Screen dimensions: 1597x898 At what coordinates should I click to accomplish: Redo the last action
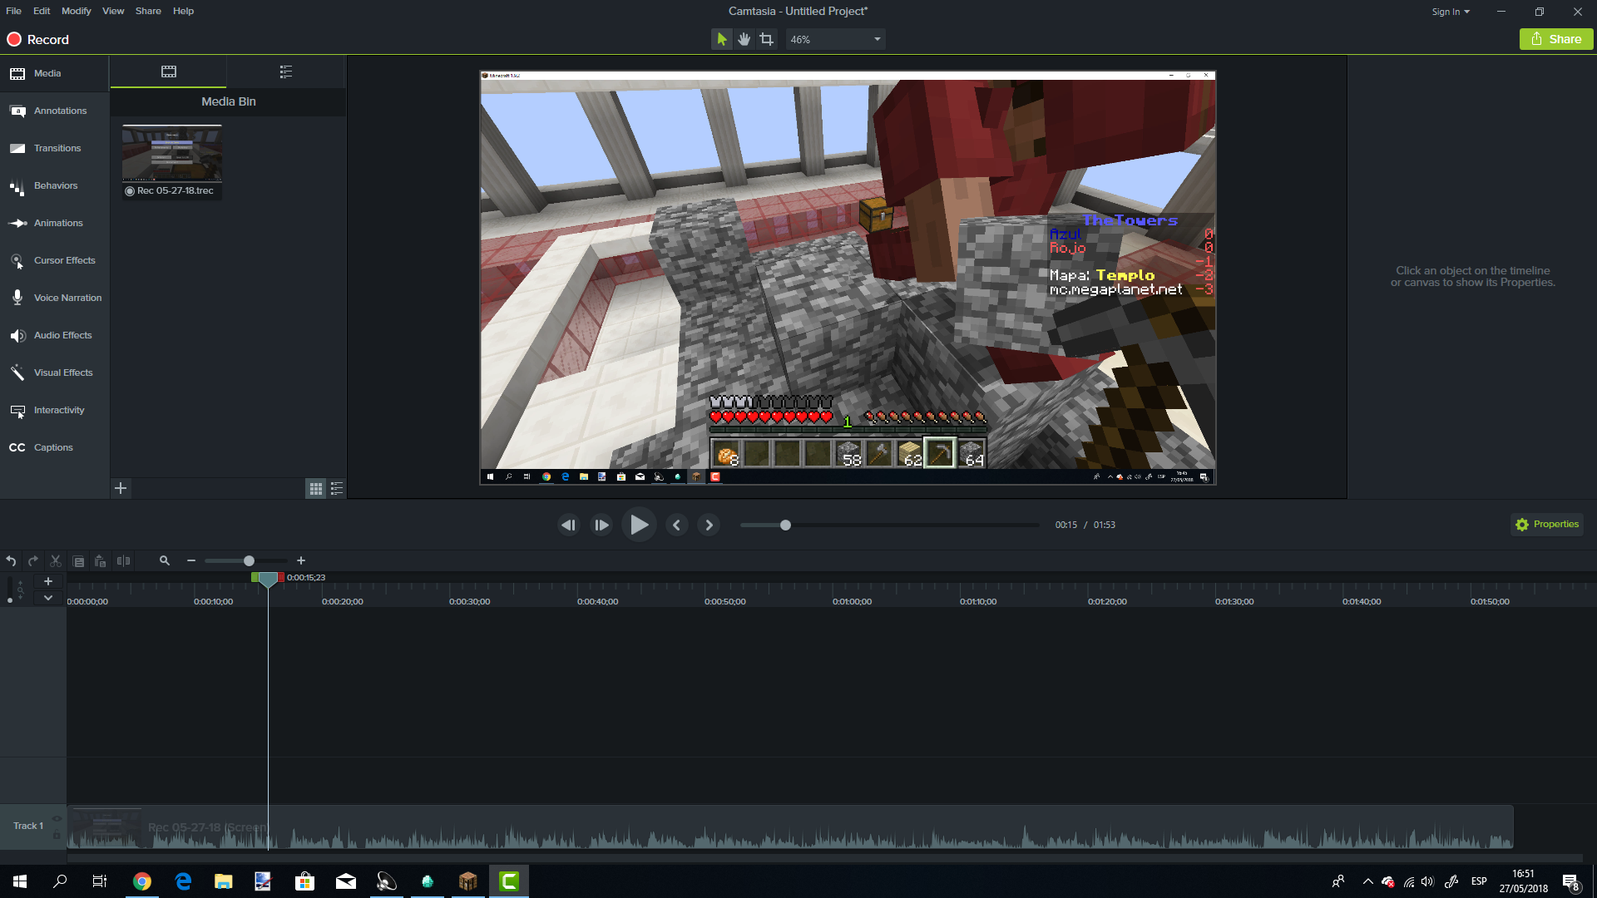coord(33,561)
